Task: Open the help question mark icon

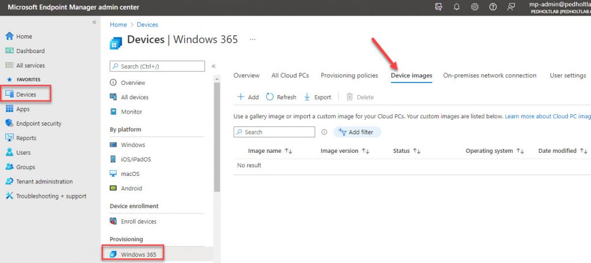Action: 493,7
